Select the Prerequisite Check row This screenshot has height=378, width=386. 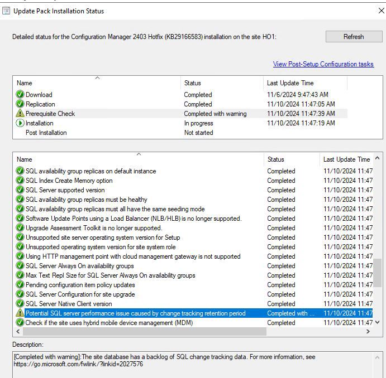(180, 113)
